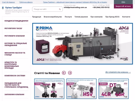Open the DT 40R 46R news card

click(x=114, y=89)
